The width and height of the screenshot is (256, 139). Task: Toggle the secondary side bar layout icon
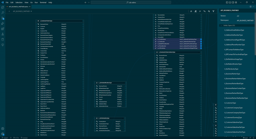[x=233, y=3]
